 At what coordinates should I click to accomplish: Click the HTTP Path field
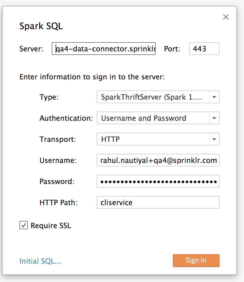coord(158,202)
